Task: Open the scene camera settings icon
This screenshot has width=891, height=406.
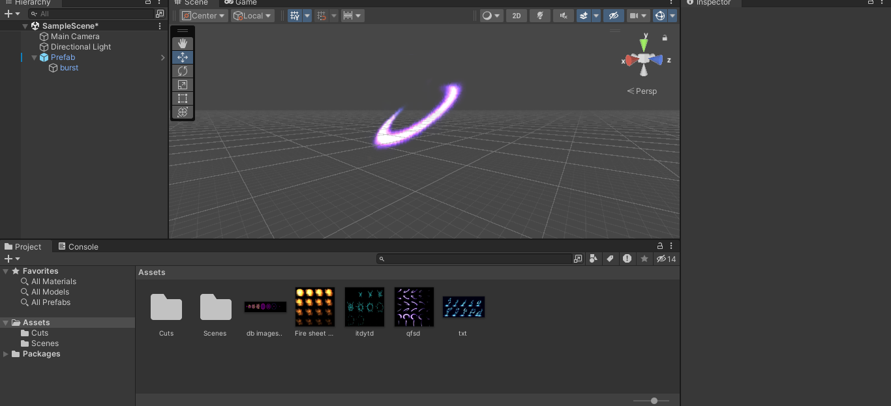Action: click(x=639, y=16)
